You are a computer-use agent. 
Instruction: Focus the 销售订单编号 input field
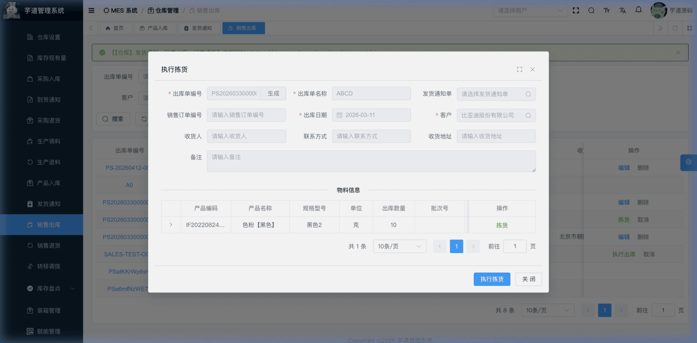[246, 115]
